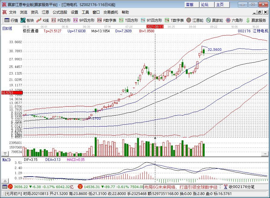Open the 资讯 menu
Screen dimensions: 270x198
pyautogui.click(x=35, y=12)
